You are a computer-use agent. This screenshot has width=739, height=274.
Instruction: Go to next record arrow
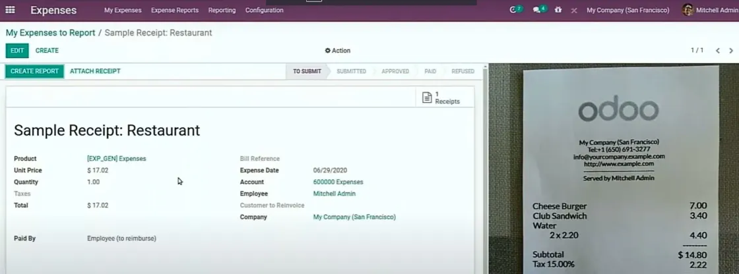pyautogui.click(x=731, y=50)
